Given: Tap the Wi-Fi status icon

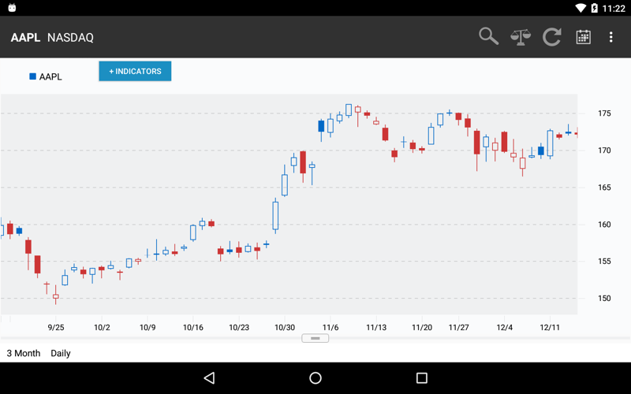Looking at the screenshot, I should coord(581,8).
